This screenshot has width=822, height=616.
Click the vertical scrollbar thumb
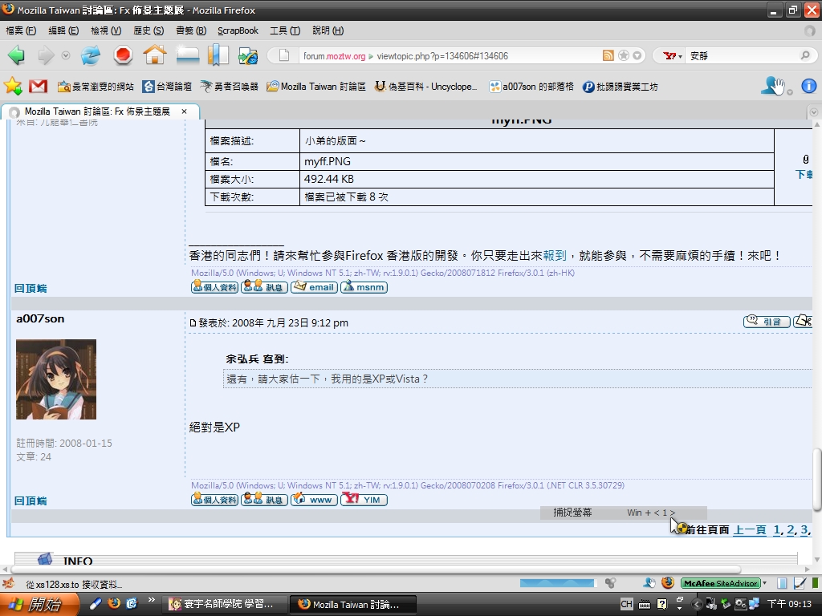click(x=816, y=477)
